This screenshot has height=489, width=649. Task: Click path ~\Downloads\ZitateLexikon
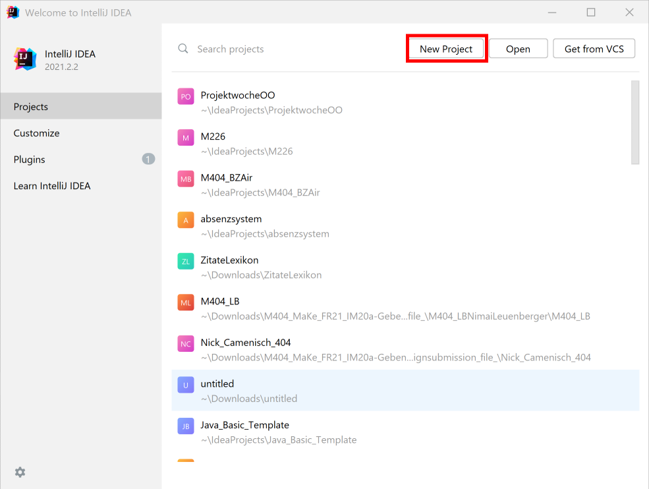click(261, 275)
